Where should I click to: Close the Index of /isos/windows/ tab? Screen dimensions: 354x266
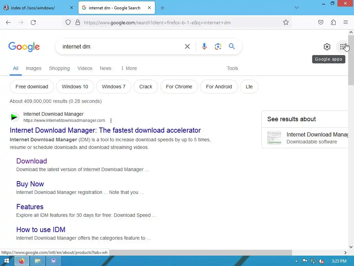pos(71,8)
